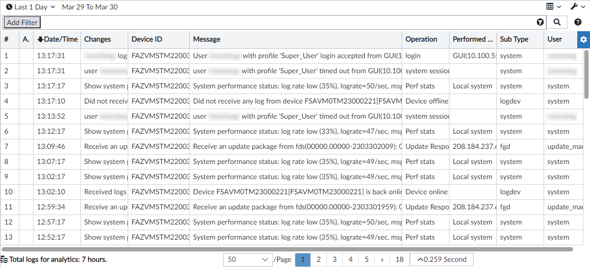Viewport: 590px width, 267px height.
Task: Expand the 0.259 Second query time
Action: [441, 259]
